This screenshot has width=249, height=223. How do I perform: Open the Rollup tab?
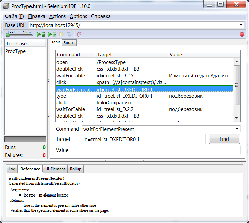(76, 169)
